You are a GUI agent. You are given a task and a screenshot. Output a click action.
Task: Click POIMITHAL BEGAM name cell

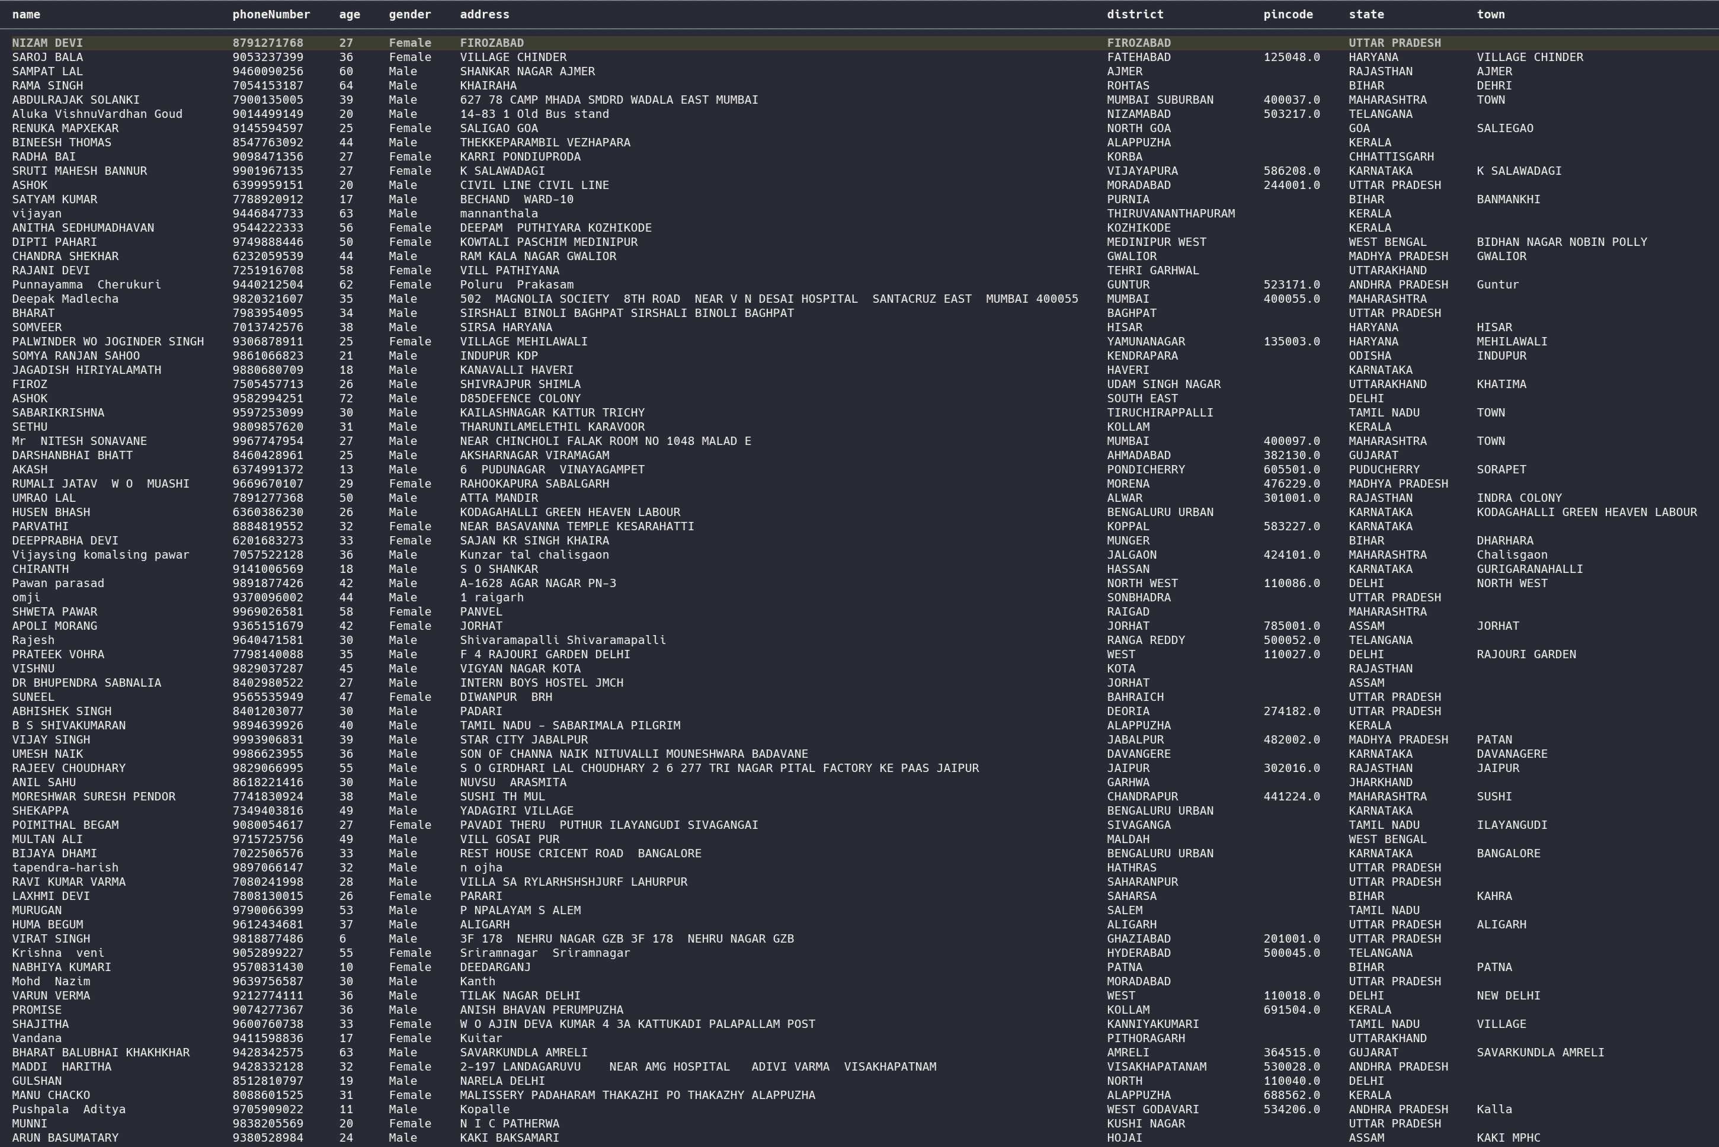[65, 825]
